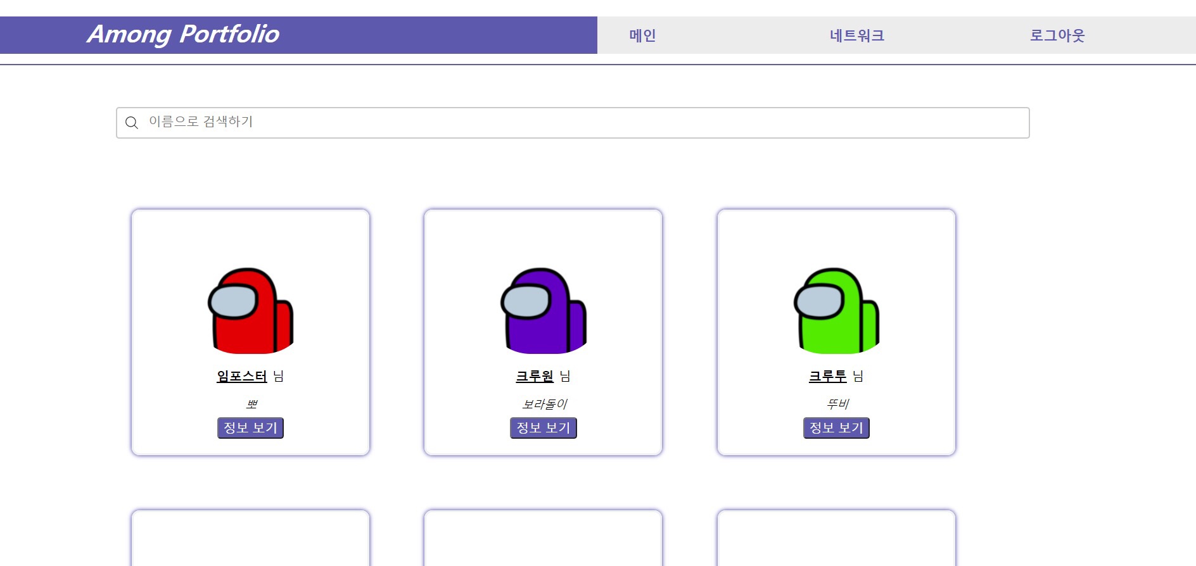The image size is (1196, 566).
Task: Click the description text 뚜비
Action: [x=837, y=404]
